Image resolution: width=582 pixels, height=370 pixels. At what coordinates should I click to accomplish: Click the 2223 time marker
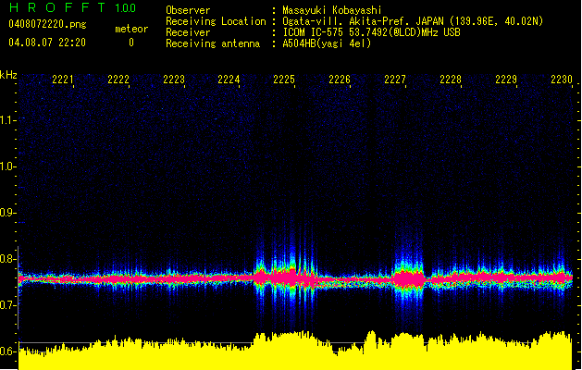174,80
